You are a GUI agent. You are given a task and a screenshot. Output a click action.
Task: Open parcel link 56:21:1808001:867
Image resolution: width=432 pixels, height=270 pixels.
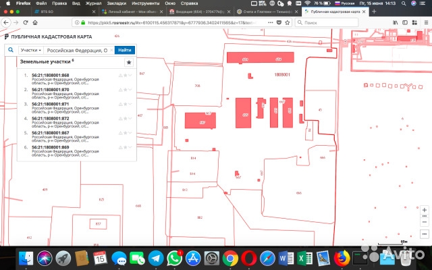pyautogui.click(x=50, y=133)
